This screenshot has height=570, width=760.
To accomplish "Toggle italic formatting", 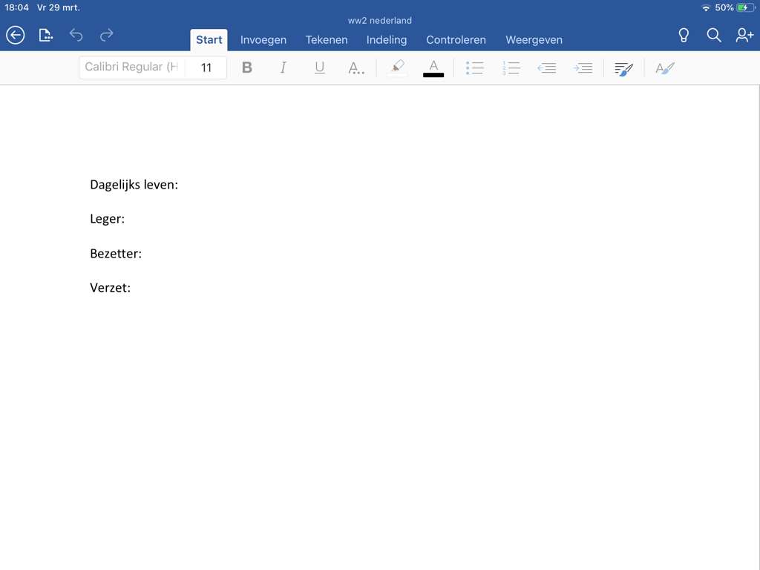I will click(x=283, y=68).
